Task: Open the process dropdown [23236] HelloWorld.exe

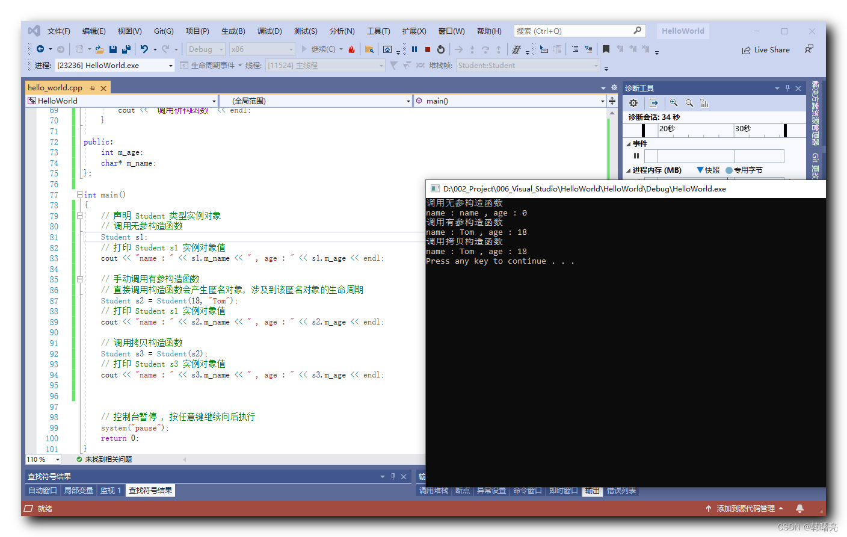Action: 115,65
